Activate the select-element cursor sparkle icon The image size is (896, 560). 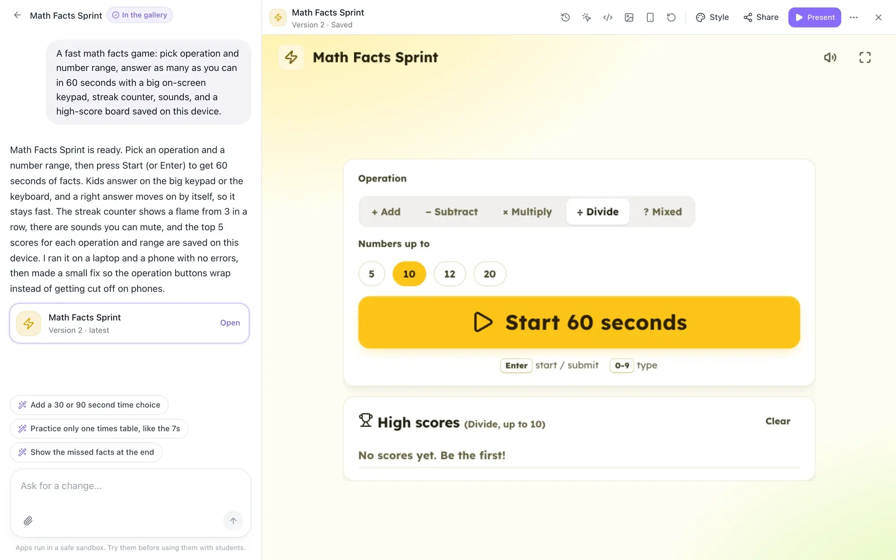[x=586, y=17]
